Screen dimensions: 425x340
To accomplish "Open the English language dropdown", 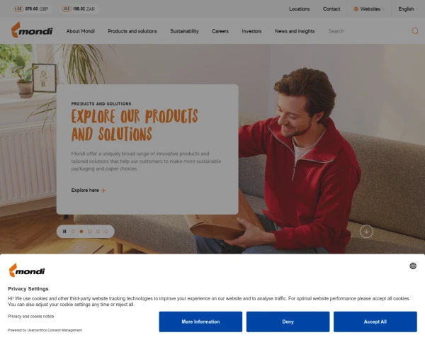I will [408, 9].
